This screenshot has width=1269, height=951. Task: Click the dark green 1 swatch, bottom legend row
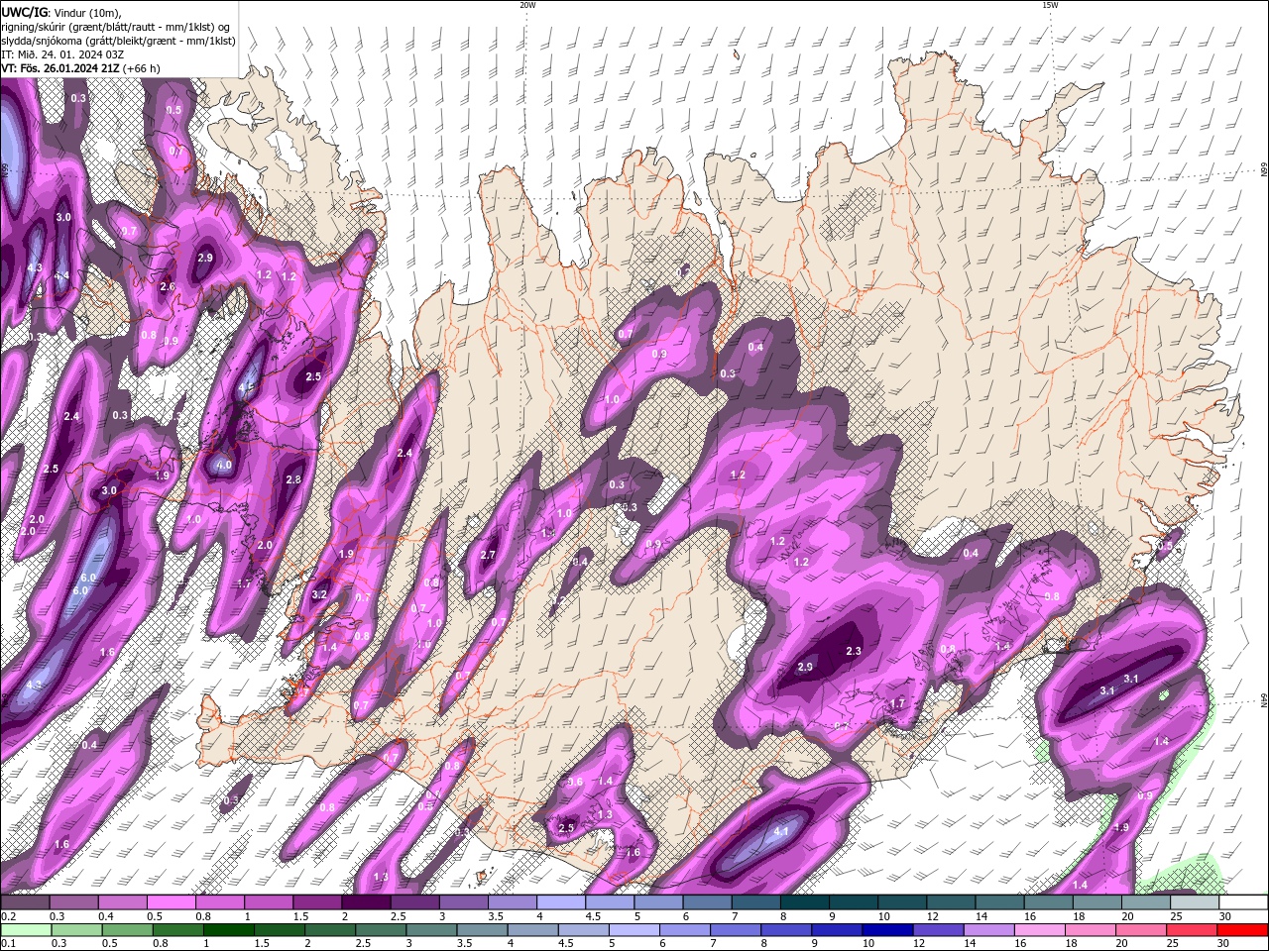point(228,930)
